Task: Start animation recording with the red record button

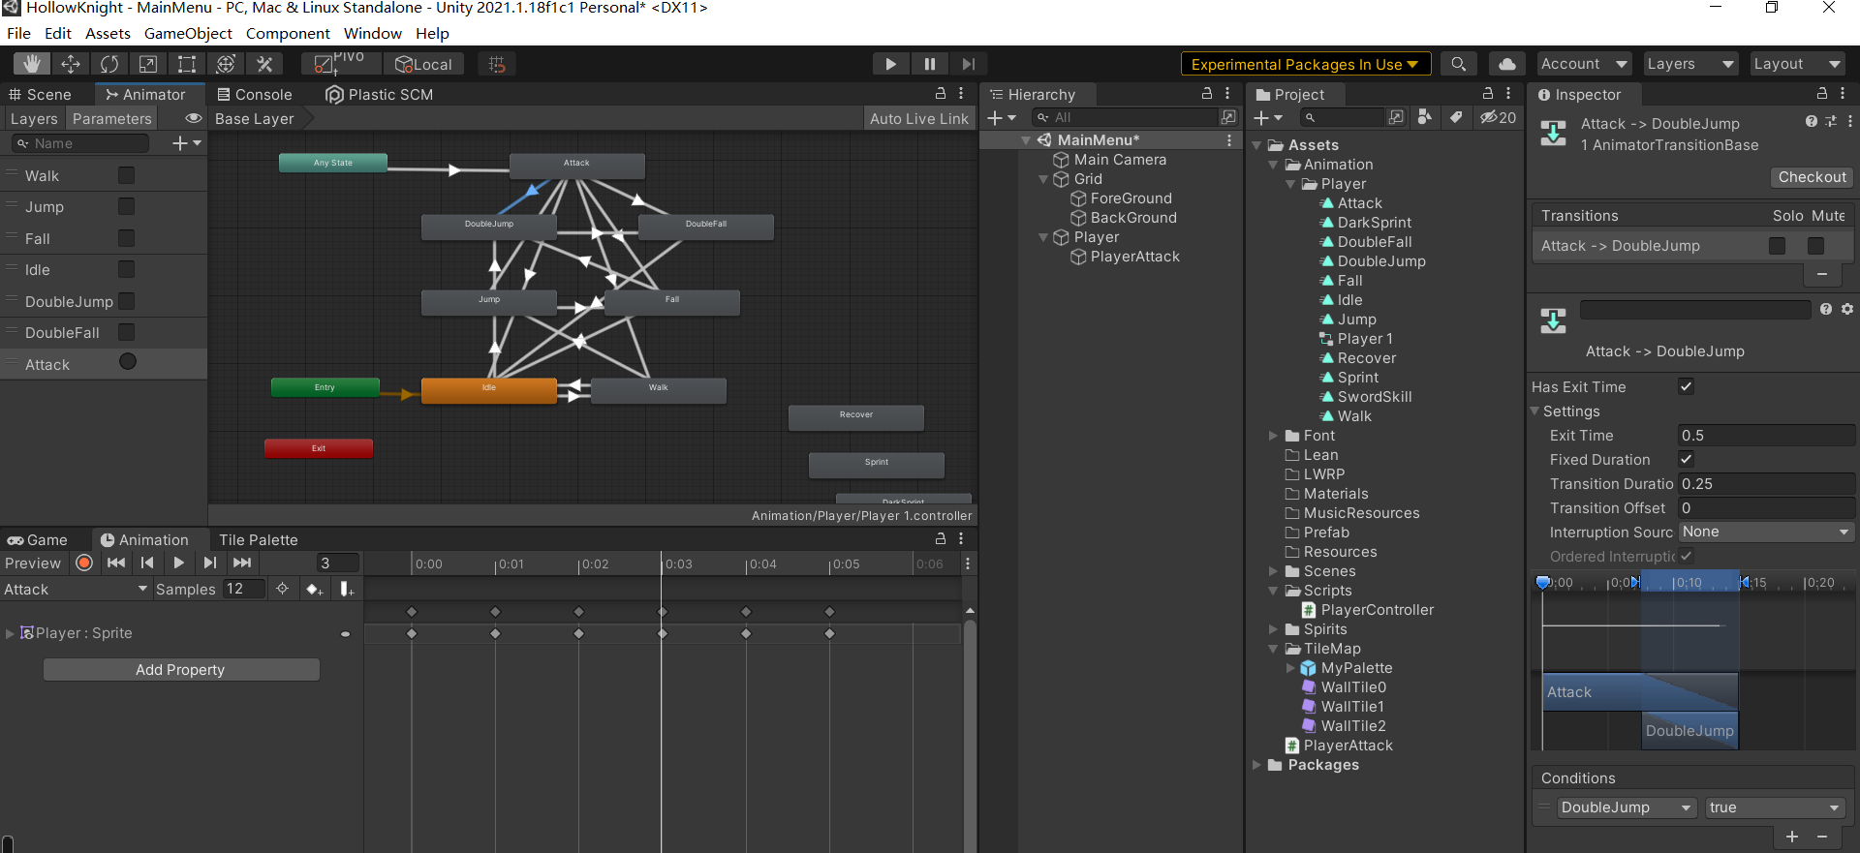Action: 84,563
